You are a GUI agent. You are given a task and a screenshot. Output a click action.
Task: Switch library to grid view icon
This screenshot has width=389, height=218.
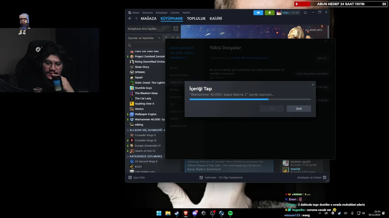coord(176,29)
